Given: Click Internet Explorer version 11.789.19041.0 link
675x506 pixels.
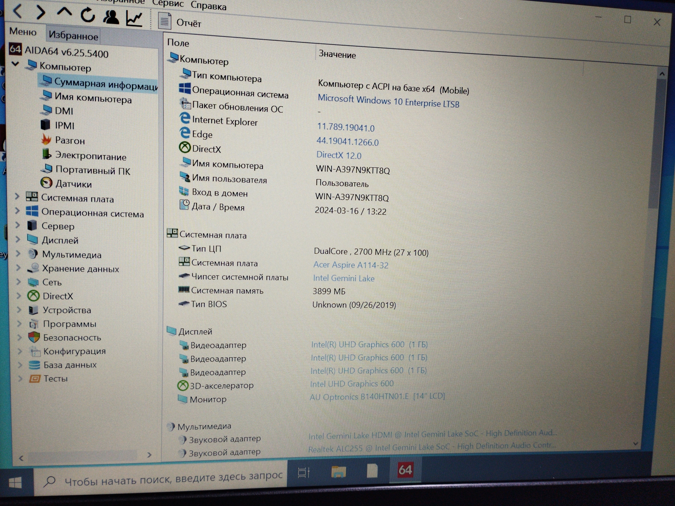Looking at the screenshot, I should (346, 127).
